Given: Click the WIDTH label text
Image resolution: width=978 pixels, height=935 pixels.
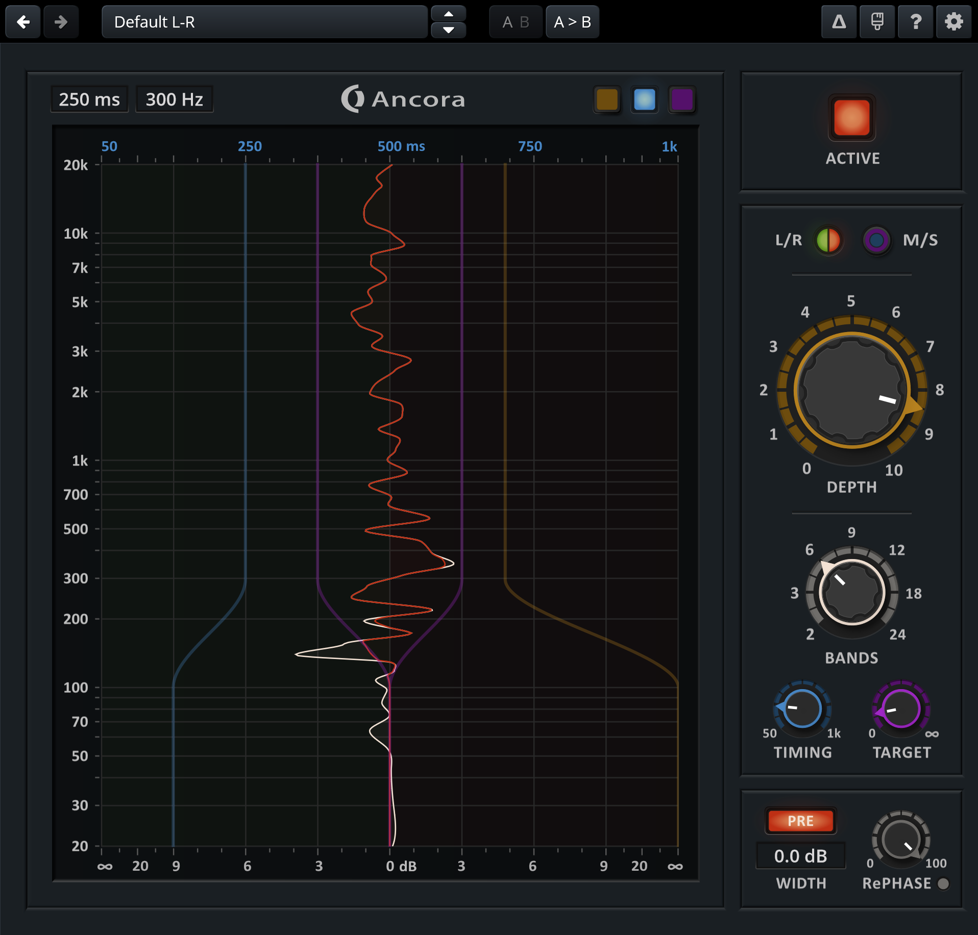Looking at the screenshot, I should coord(801,883).
